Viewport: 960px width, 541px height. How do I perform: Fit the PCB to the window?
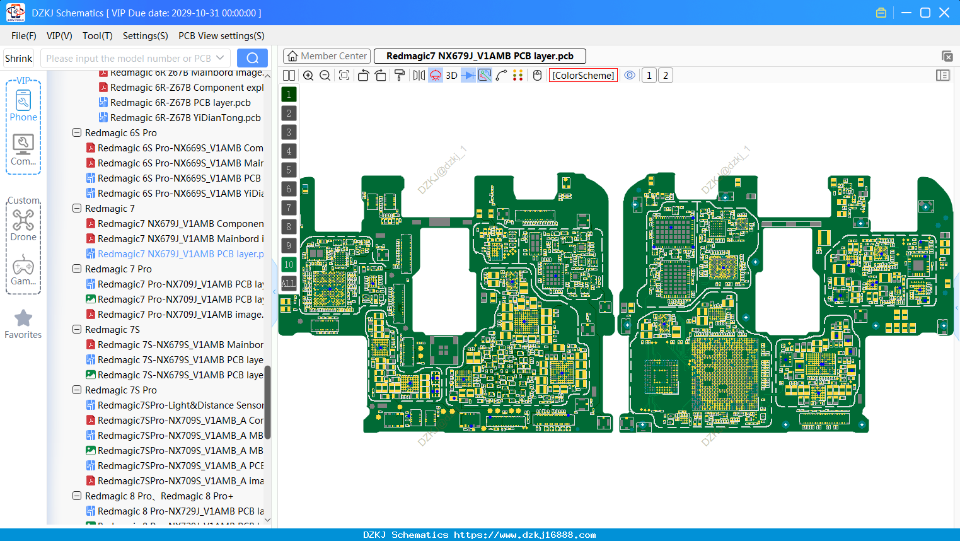tap(344, 75)
